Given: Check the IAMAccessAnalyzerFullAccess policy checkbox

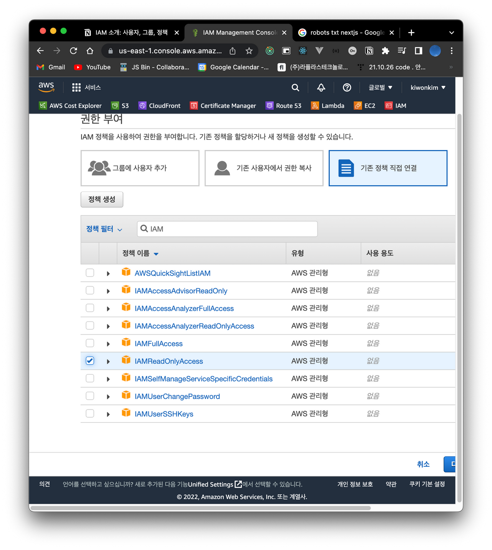Looking at the screenshot, I should point(90,308).
